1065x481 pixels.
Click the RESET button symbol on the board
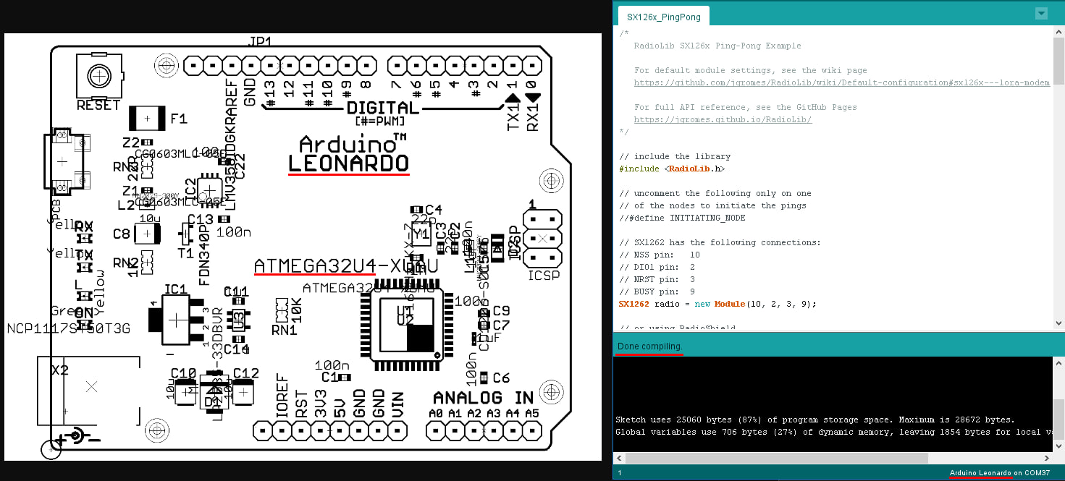[98, 76]
